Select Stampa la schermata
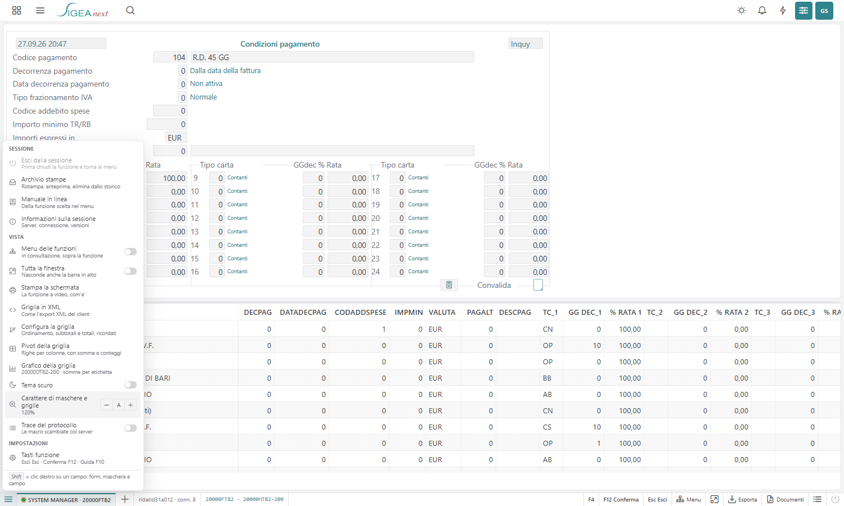 click(73, 291)
